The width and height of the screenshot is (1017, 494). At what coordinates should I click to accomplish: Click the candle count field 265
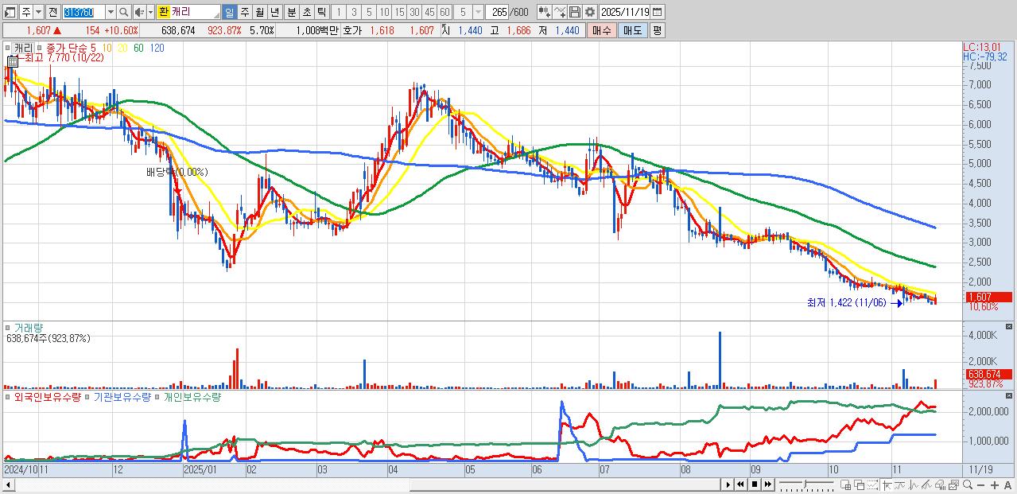(497, 12)
